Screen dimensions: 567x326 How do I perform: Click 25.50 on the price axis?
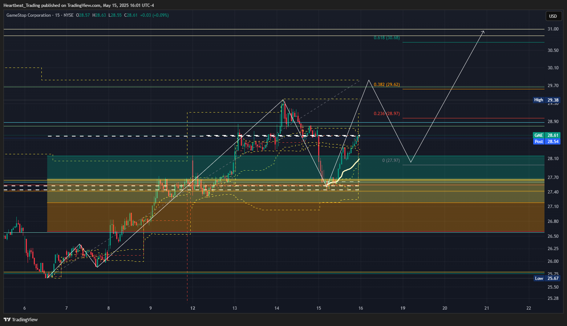pyautogui.click(x=553, y=287)
